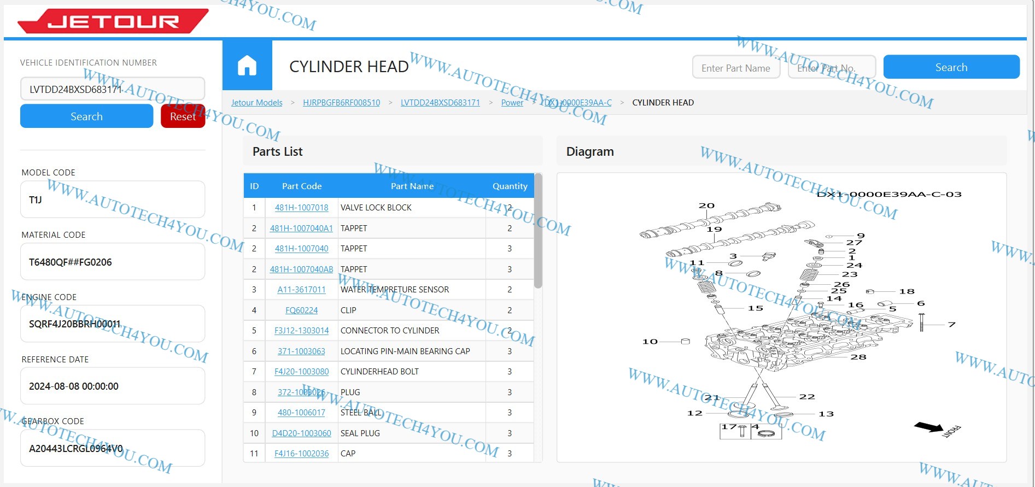Click the Jetour logo

point(113,21)
